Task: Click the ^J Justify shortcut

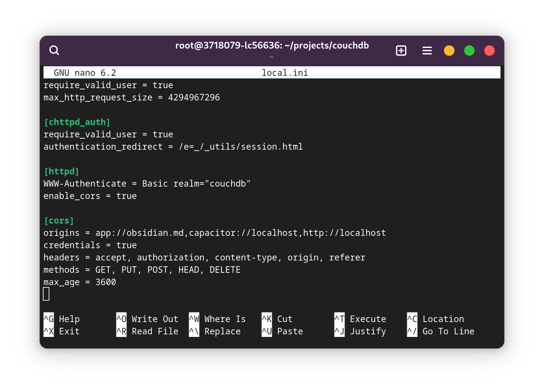Action: pyautogui.click(x=360, y=331)
